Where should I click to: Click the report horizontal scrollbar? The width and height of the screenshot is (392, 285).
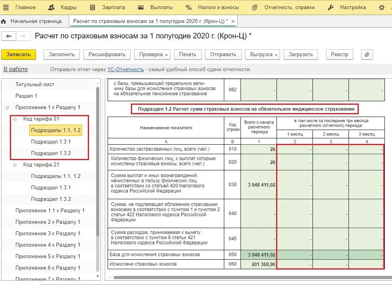click(252, 277)
